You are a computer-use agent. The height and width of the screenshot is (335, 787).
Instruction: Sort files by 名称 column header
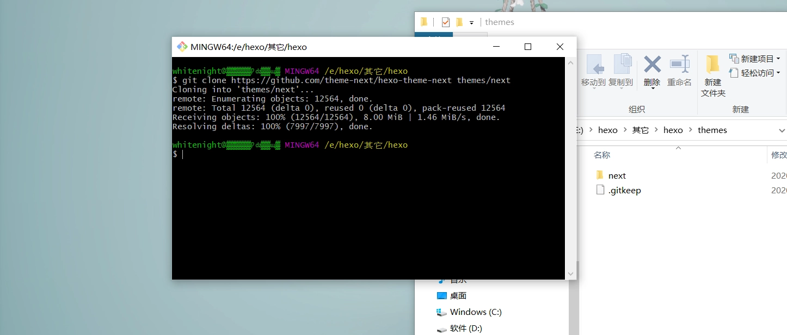(602, 155)
